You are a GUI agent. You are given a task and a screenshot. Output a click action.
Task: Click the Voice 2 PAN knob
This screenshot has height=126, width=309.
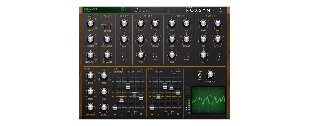pyautogui.click(x=172, y=55)
